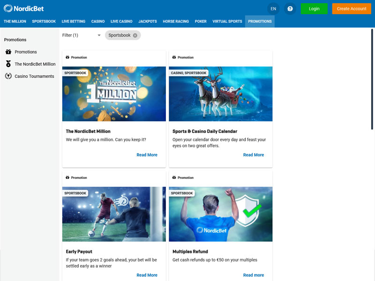Read More on The NordicBet Million card

tap(147, 155)
